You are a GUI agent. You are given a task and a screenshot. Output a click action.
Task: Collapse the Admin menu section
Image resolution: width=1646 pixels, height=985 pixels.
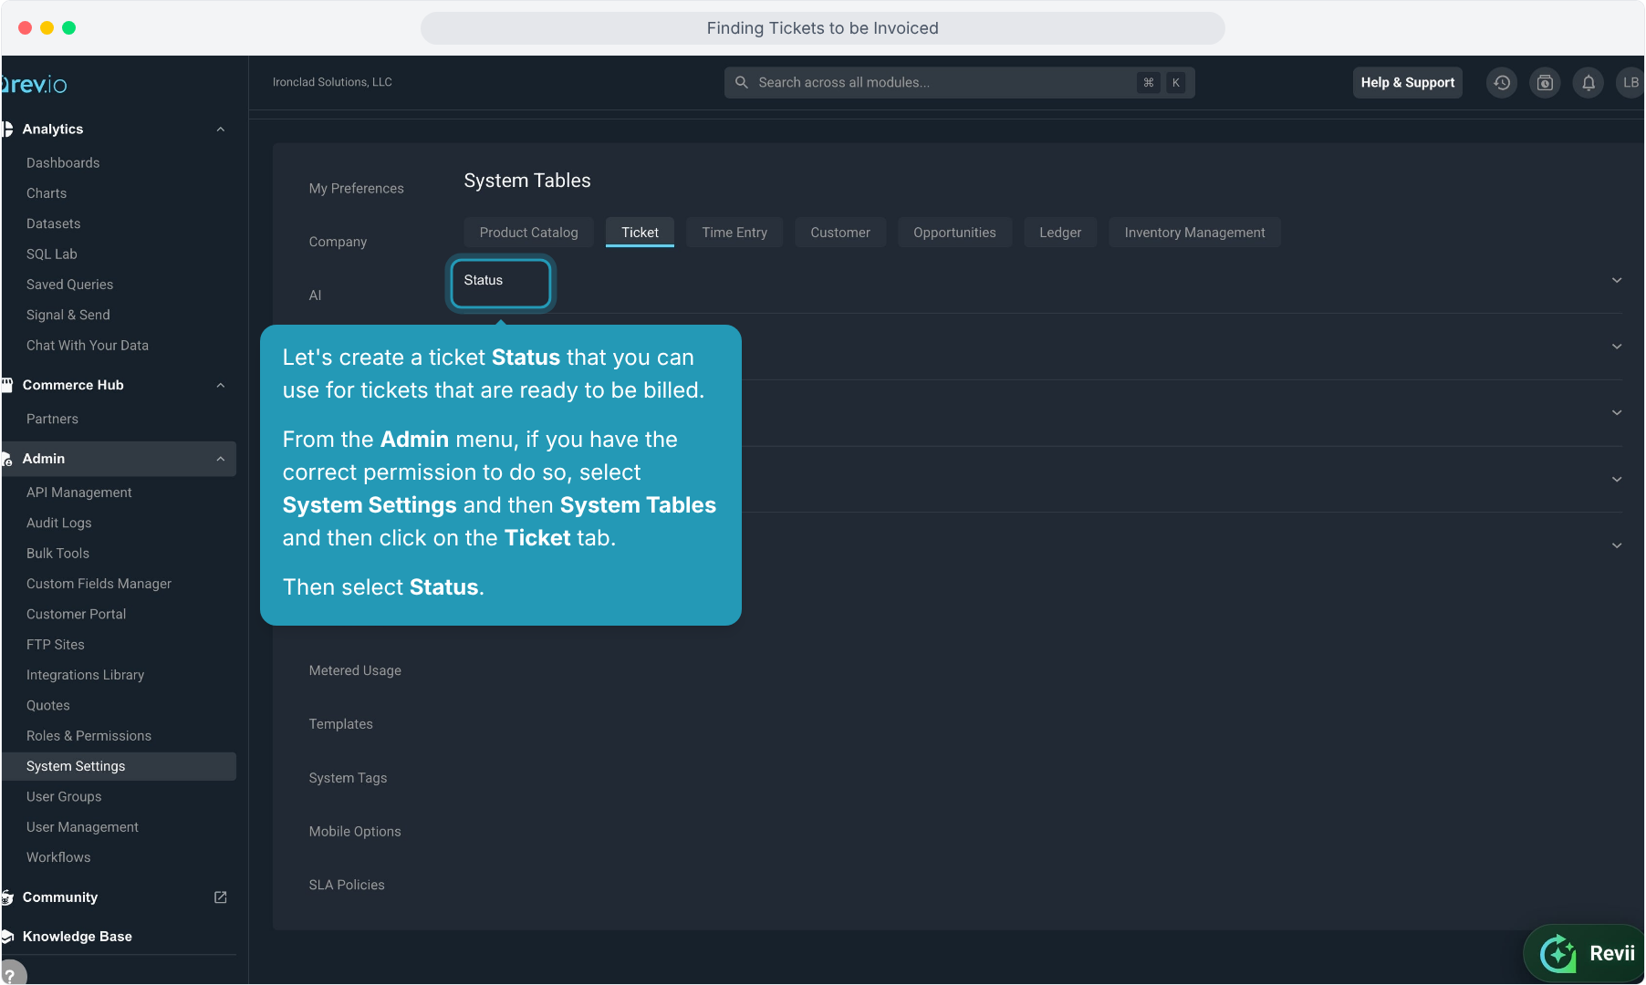coord(220,459)
